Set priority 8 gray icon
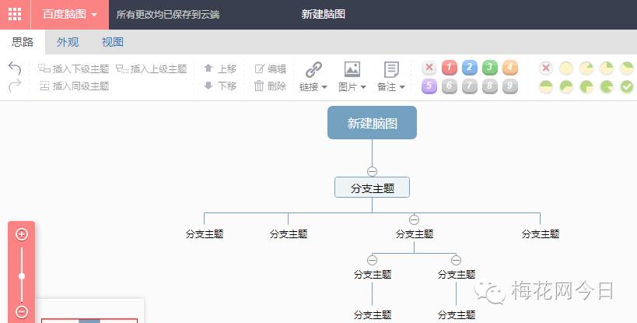The height and width of the screenshot is (323, 637). click(489, 86)
